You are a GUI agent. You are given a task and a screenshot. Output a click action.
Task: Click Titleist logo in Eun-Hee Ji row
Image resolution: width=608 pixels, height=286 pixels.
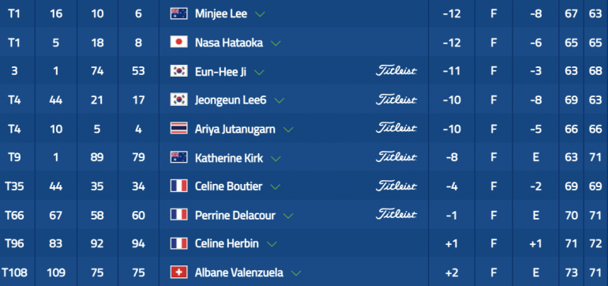(396, 70)
